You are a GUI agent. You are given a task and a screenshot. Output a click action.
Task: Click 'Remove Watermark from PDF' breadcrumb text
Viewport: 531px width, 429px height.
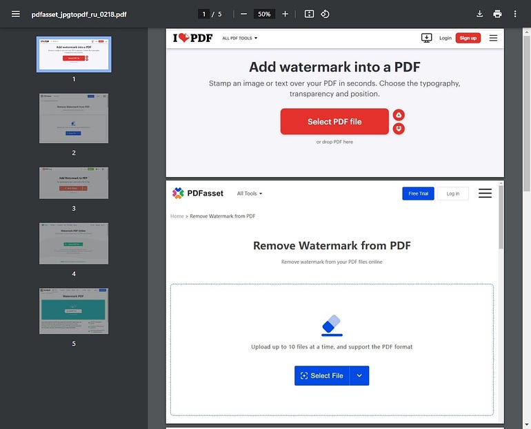(x=223, y=216)
